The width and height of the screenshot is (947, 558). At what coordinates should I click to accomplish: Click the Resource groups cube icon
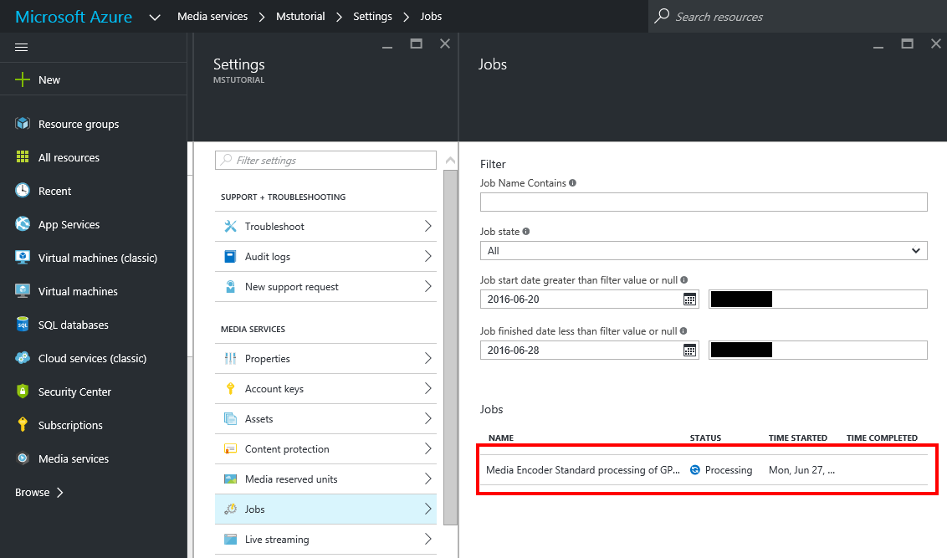point(23,124)
